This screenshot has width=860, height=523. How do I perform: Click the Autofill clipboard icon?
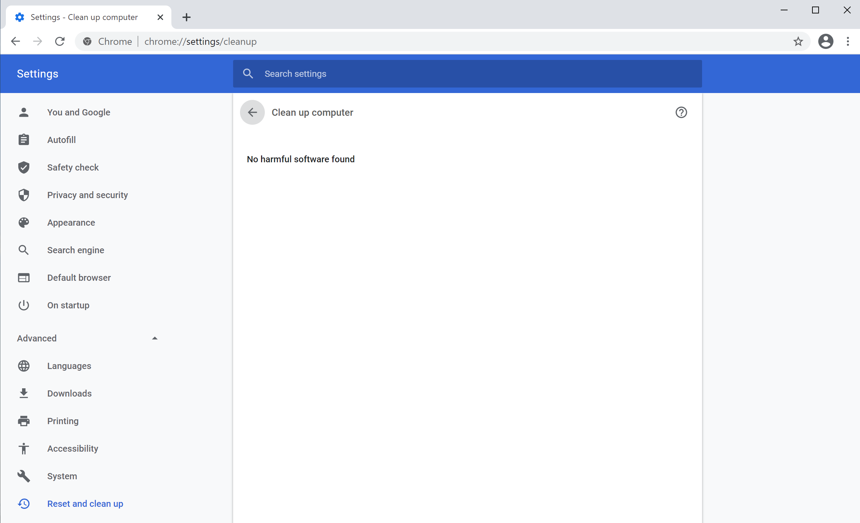click(23, 140)
